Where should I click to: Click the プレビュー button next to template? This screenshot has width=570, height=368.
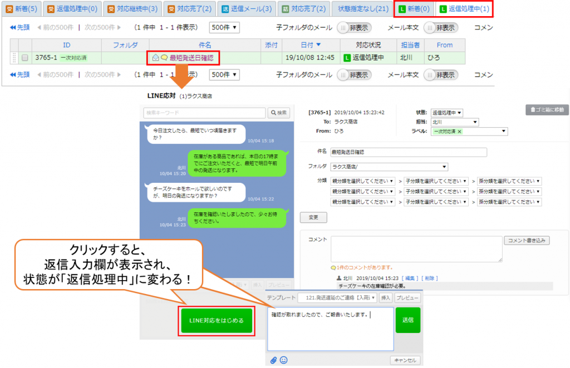407,298
